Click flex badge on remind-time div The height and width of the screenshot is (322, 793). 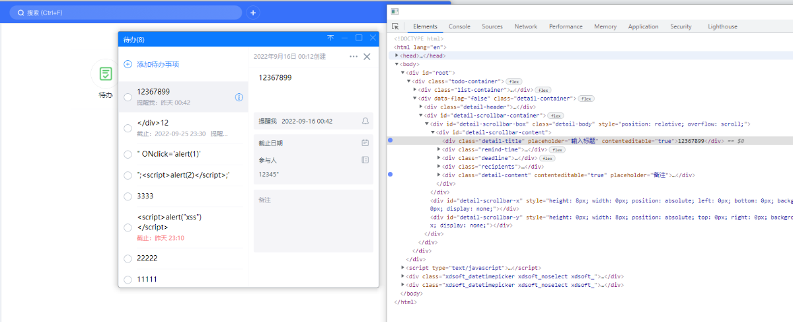(557, 150)
